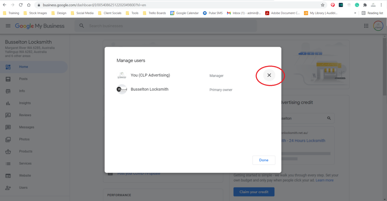The width and height of the screenshot is (387, 201).
Task: Open the account profile avatar
Action: pos(378,26)
